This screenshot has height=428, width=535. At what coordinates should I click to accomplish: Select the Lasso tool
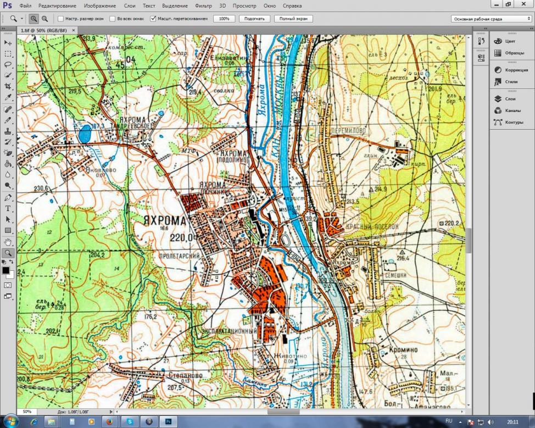click(8, 64)
